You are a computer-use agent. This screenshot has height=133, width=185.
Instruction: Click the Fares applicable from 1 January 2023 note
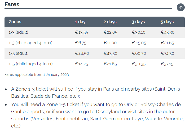click(37, 75)
